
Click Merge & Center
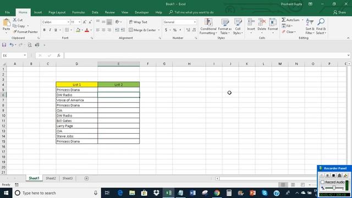point(142,30)
